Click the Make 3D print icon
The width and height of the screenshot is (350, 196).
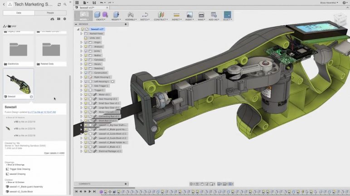coord(201,15)
